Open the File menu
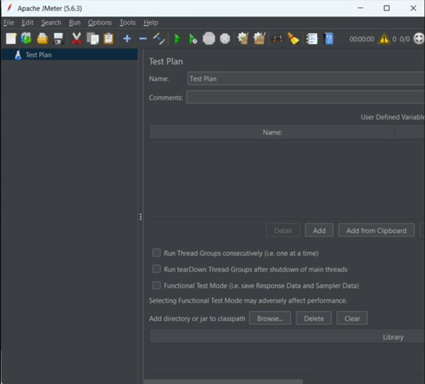Image resolution: width=425 pixels, height=384 pixels. (x=8, y=23)
